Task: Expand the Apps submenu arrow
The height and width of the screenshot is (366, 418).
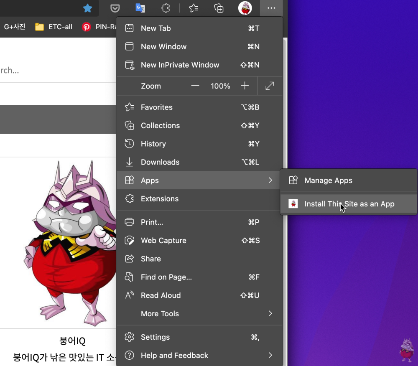Action: [x=270, y=180]
